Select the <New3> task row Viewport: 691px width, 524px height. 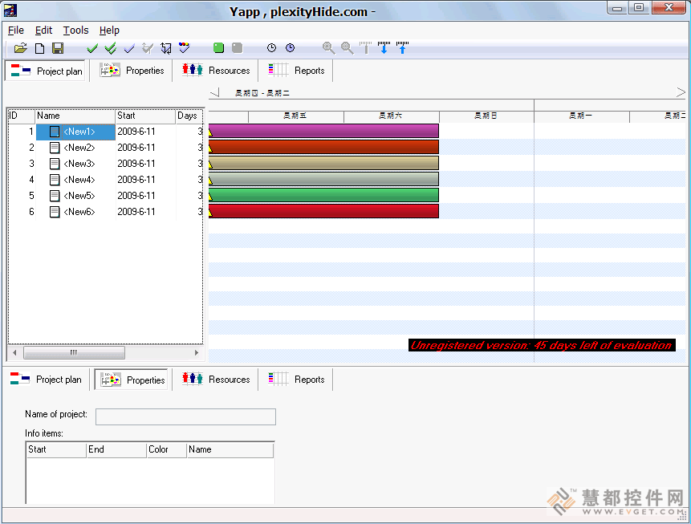[106, 164]
